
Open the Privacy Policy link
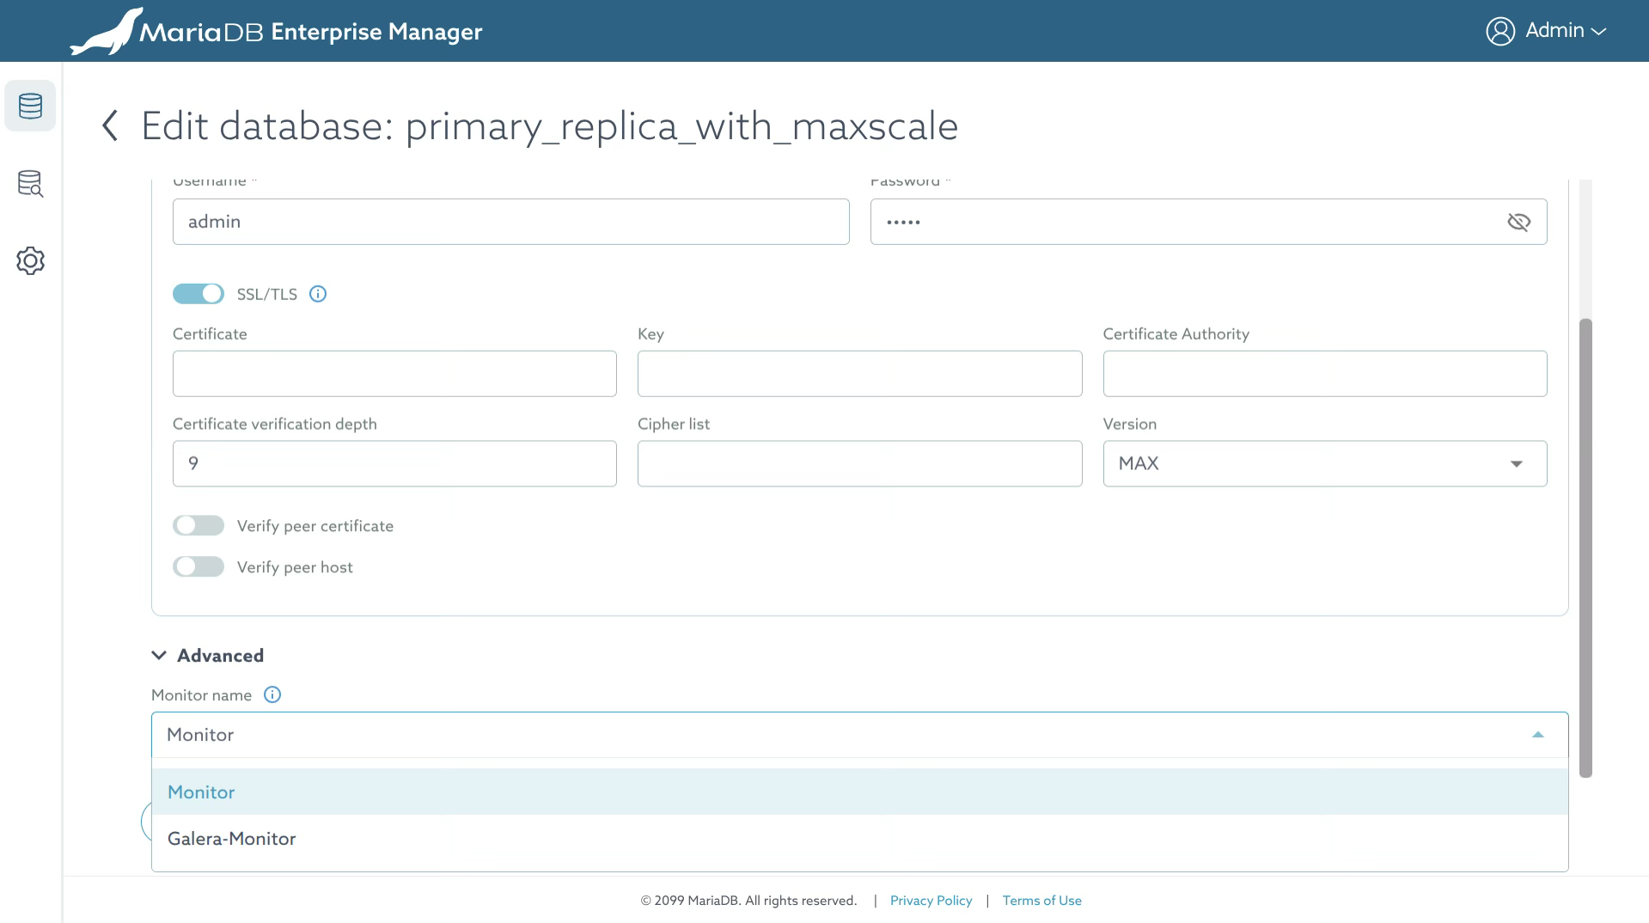click(x=931, y=901)
